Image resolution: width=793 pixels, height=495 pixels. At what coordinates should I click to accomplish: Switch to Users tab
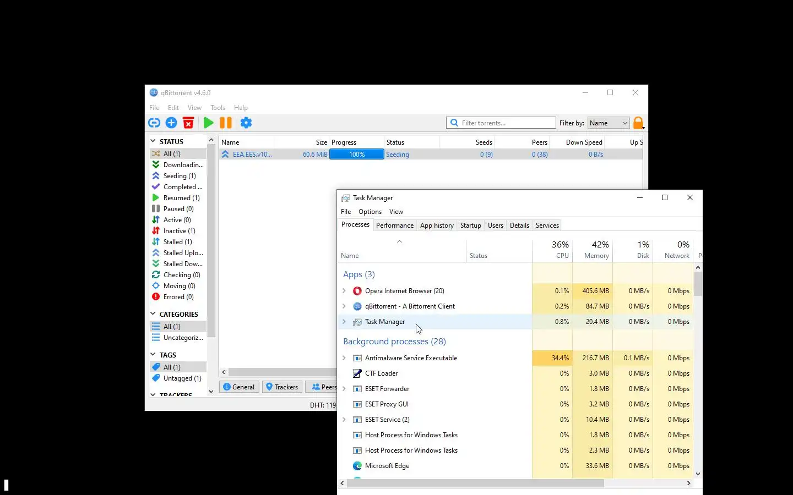pyautogui.click(x=496, y=226)
